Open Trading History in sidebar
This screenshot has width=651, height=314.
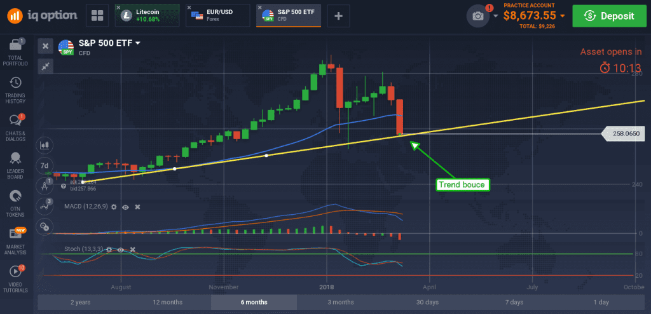[15, 90]
